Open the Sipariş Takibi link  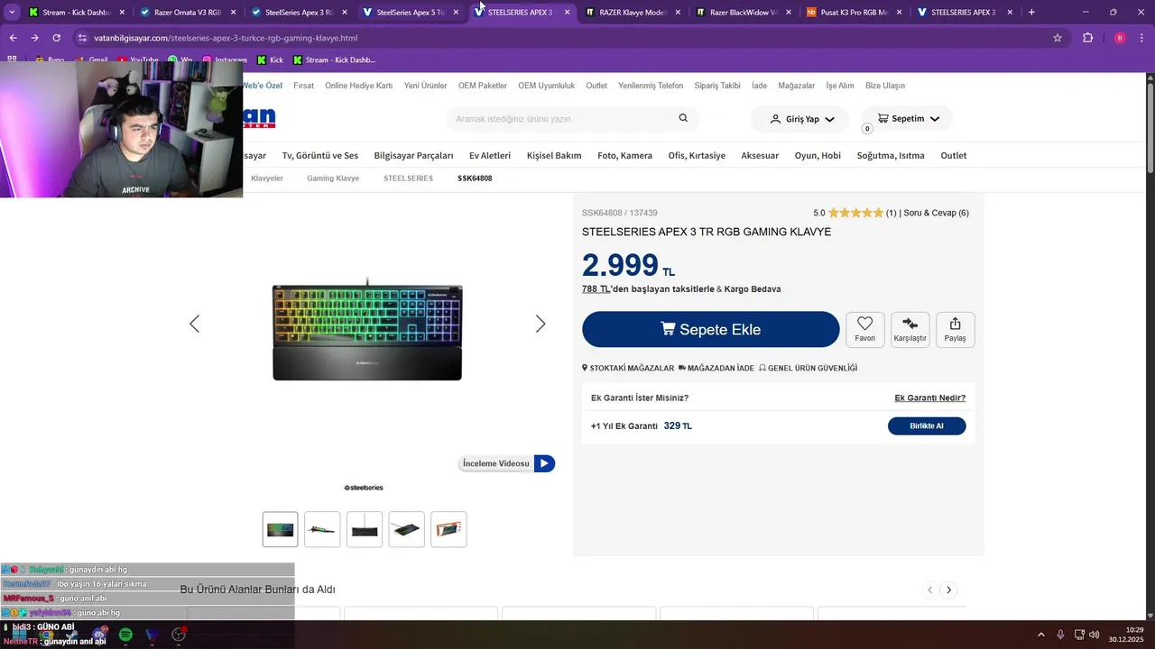click(x=717, y=86)
